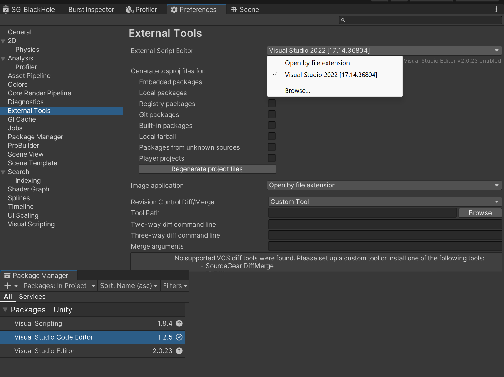Click the Tool Path Browse button
The width and height of the screenshot is (504, 377).
pos(480,213)
